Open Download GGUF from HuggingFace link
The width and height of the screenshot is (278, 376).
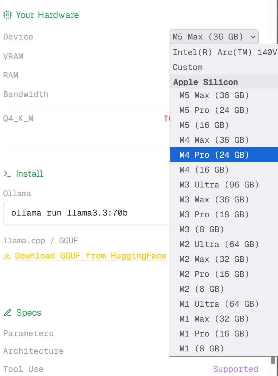click(x=90, y=256)
